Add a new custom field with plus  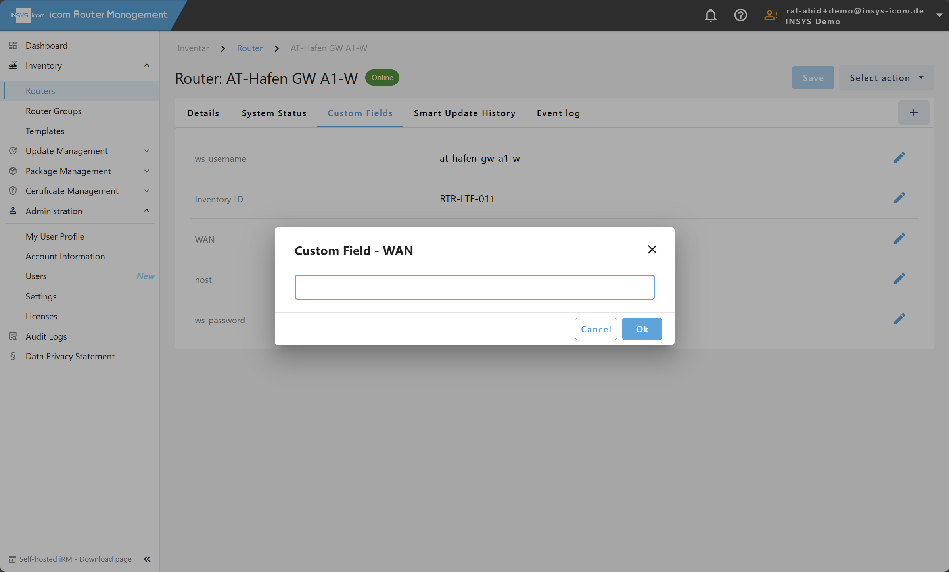914,113
